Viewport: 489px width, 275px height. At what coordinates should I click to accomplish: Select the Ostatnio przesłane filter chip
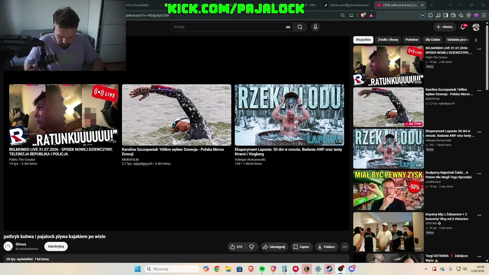(x=458, y=40)
